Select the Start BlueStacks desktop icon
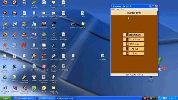Viewport: 178px width, 100px height. (34, 4)
